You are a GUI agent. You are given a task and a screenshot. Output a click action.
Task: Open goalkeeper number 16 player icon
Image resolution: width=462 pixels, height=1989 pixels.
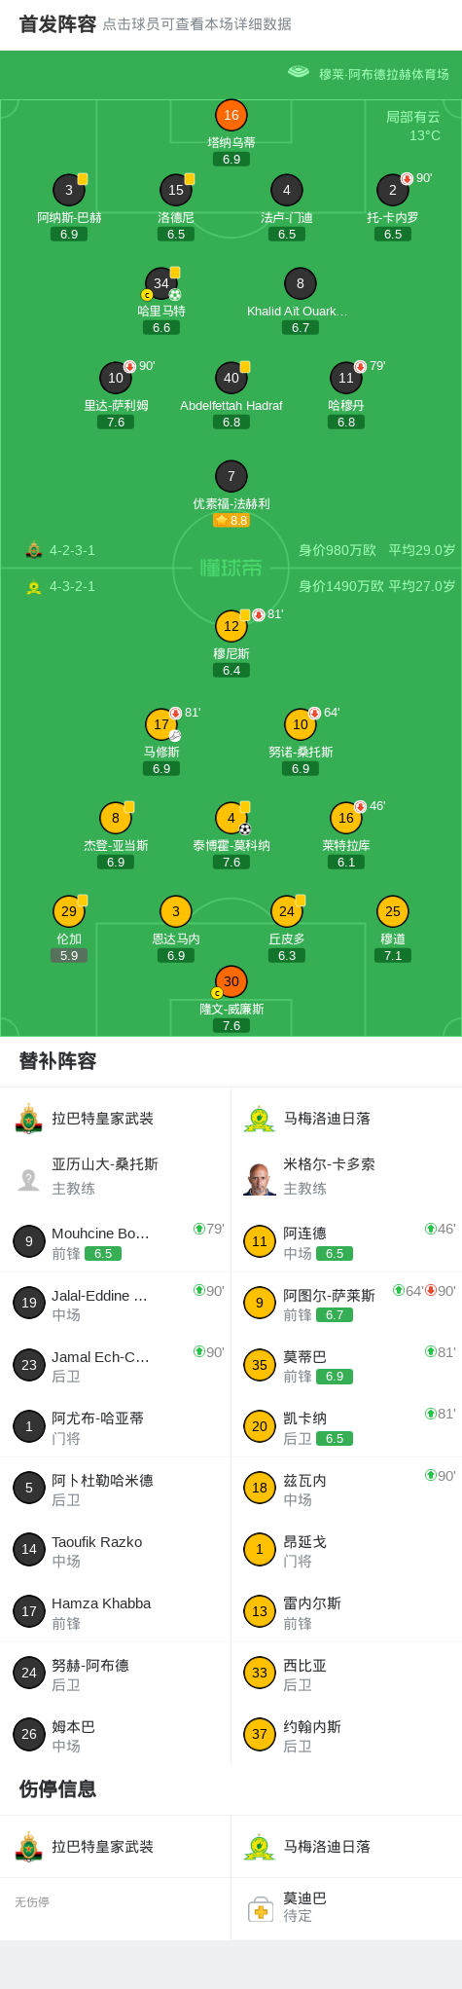coord(231,115)
